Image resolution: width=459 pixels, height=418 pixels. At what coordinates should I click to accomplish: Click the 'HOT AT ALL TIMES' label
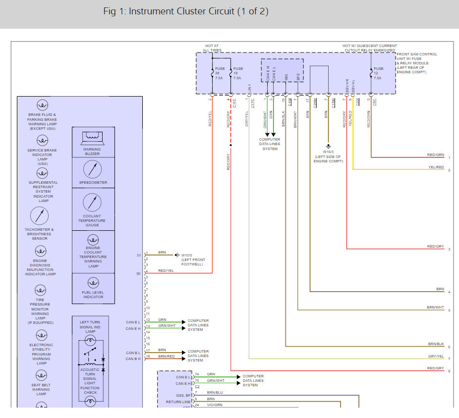click(212, 48)
